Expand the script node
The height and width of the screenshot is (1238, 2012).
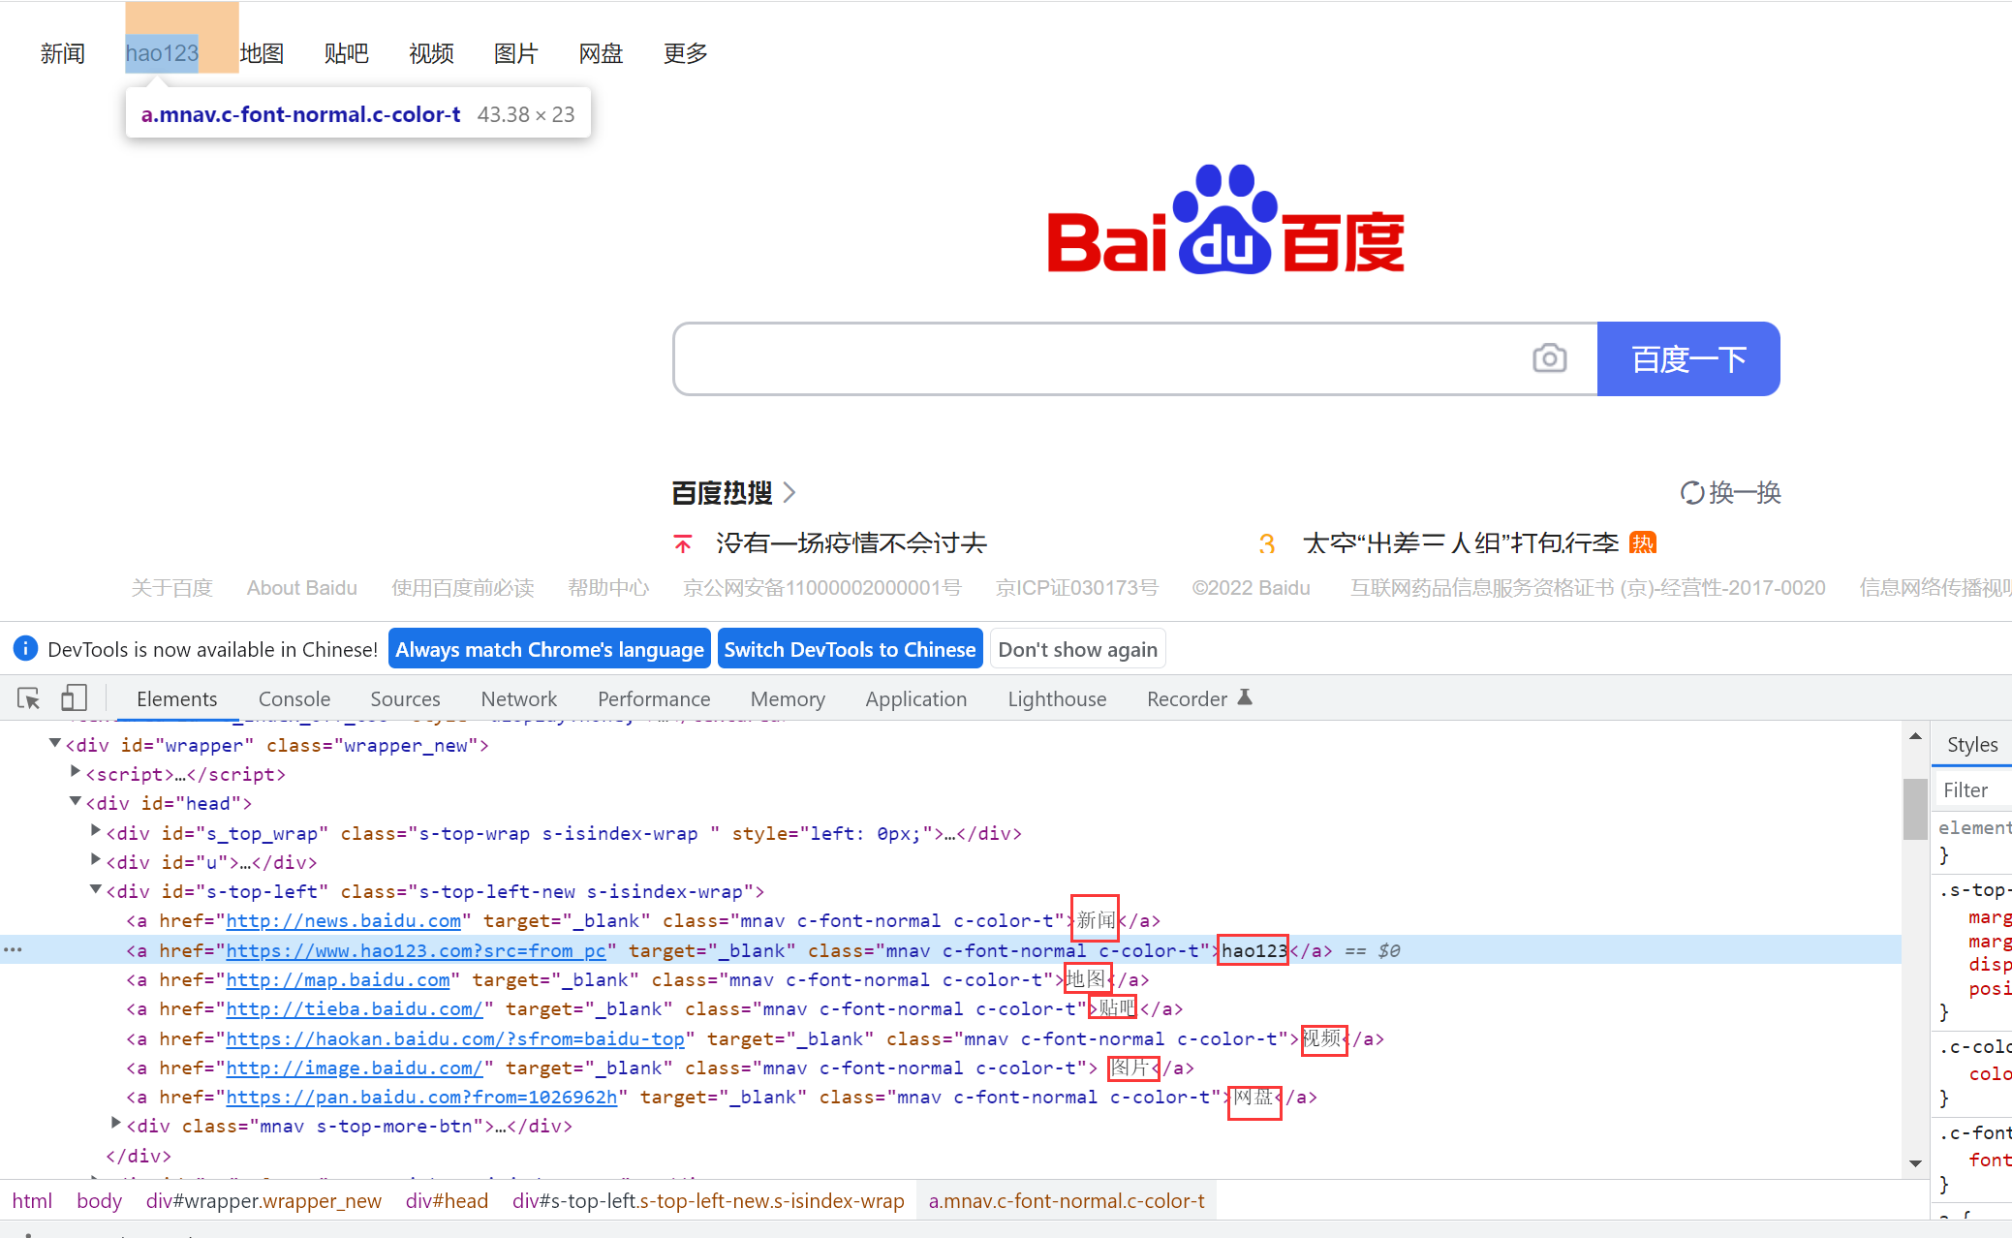(76, 772)
